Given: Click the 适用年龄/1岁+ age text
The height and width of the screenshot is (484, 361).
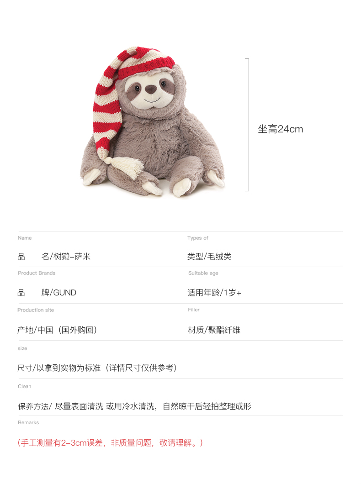Looking at the screenshot, I should point(214,293).
